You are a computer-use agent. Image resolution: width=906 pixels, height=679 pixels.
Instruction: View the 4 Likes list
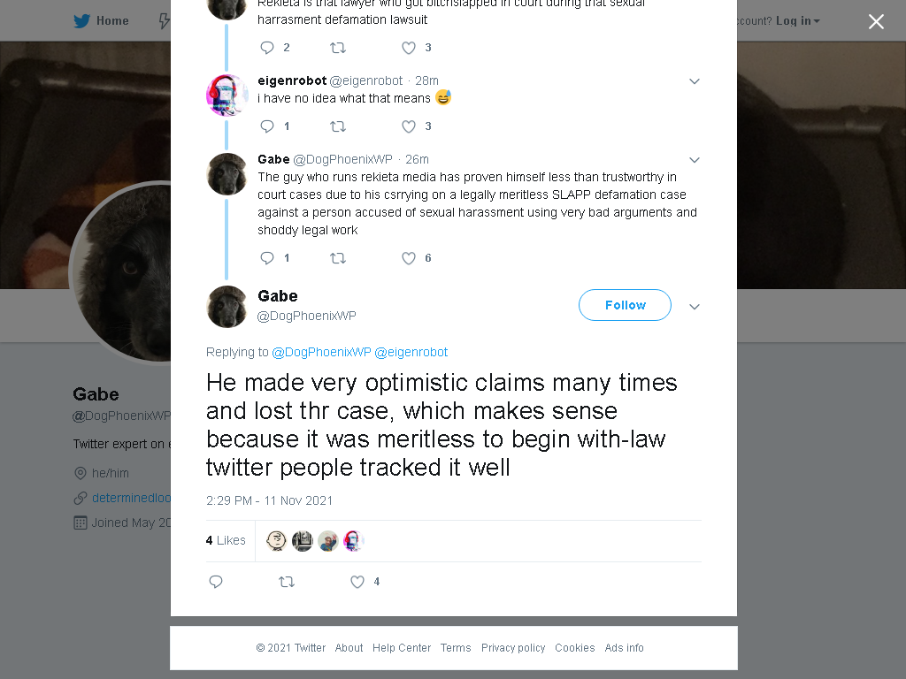point(226,540)
